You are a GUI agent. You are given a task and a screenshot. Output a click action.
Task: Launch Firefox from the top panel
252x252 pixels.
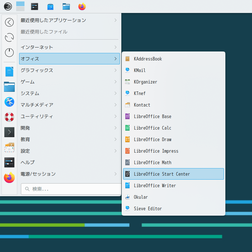(x=82, y=6)
